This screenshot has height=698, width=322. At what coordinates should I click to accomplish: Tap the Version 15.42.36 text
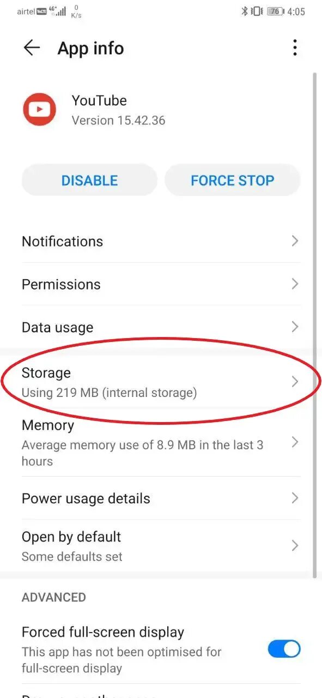[118, 121]
